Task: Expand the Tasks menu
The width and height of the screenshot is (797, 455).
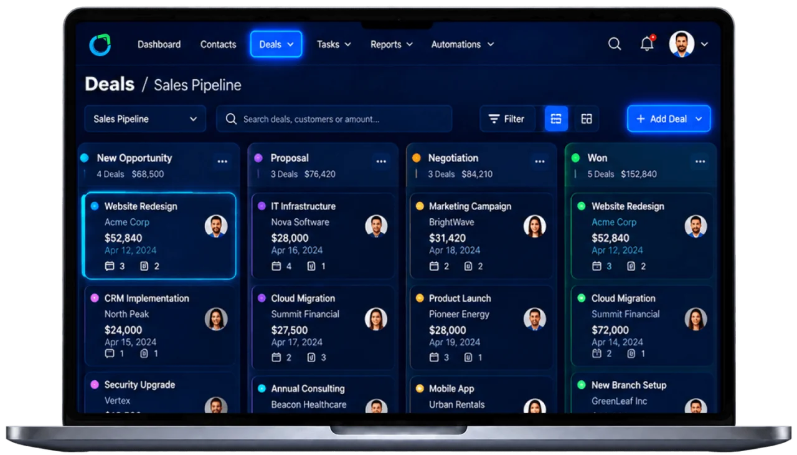Action: click(x=334, y=44)
